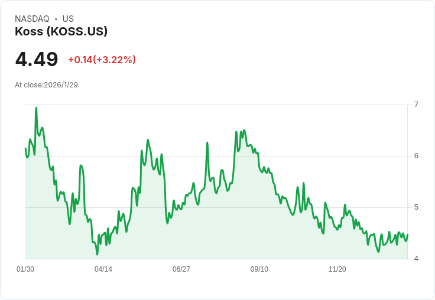This screenshot has width=435, height=300.
Task: Click the US market label
Action: 68,18
